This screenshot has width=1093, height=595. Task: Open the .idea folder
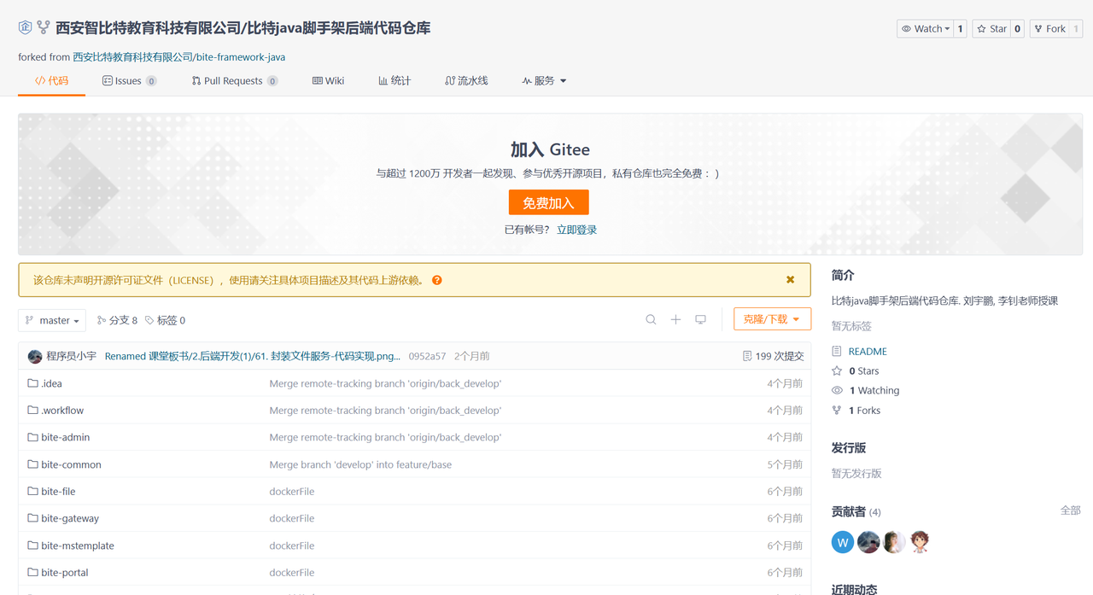click(x=51, y=383)
